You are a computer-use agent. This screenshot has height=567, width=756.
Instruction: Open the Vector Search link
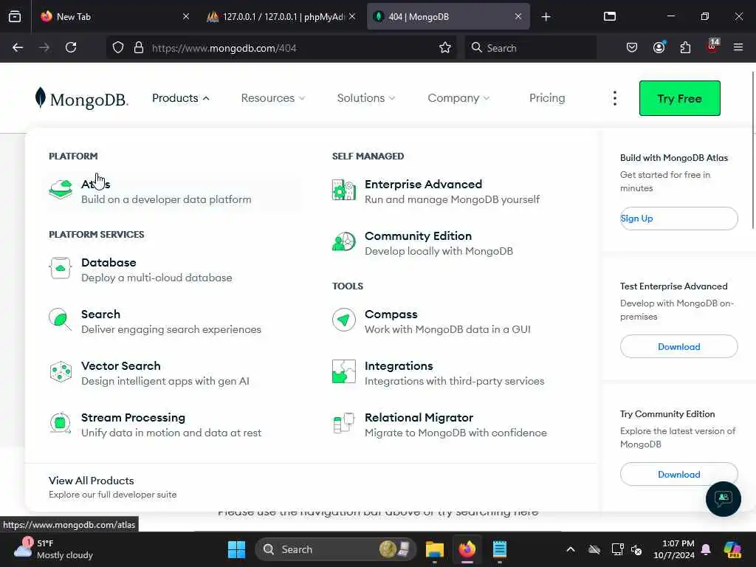(120, 366)
